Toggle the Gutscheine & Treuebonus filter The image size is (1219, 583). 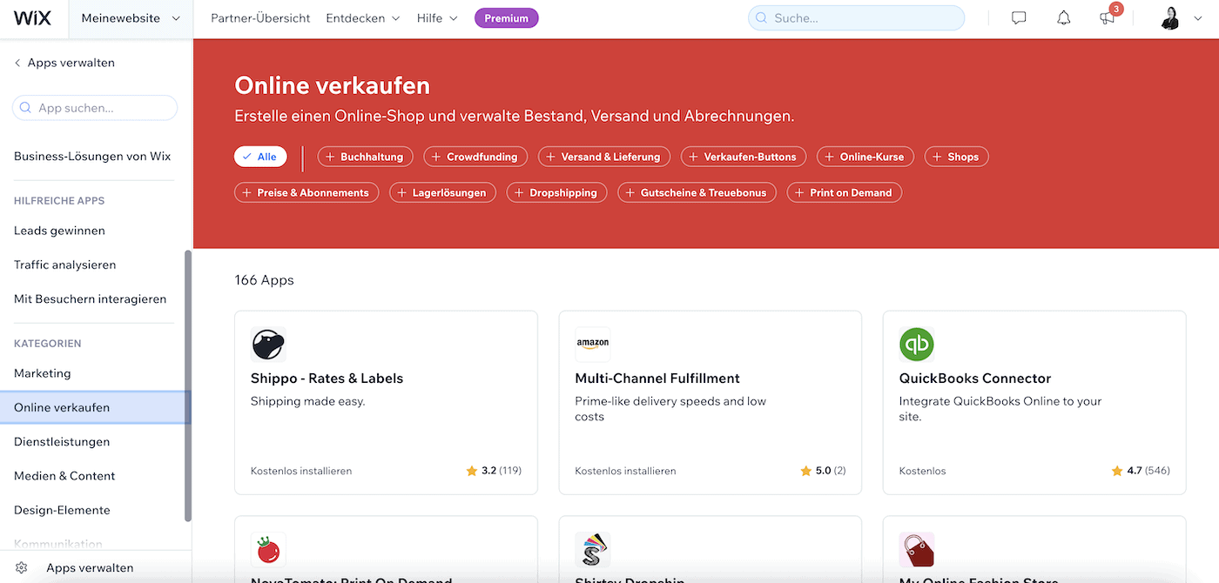coord(697,192)
